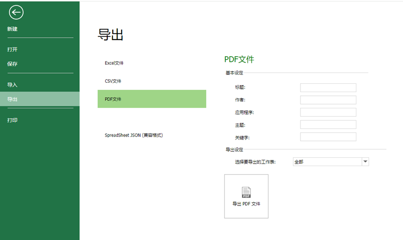Screen dimensions: 403x240
Task: Go to the 导入 section
Action: tap(12, 85)
